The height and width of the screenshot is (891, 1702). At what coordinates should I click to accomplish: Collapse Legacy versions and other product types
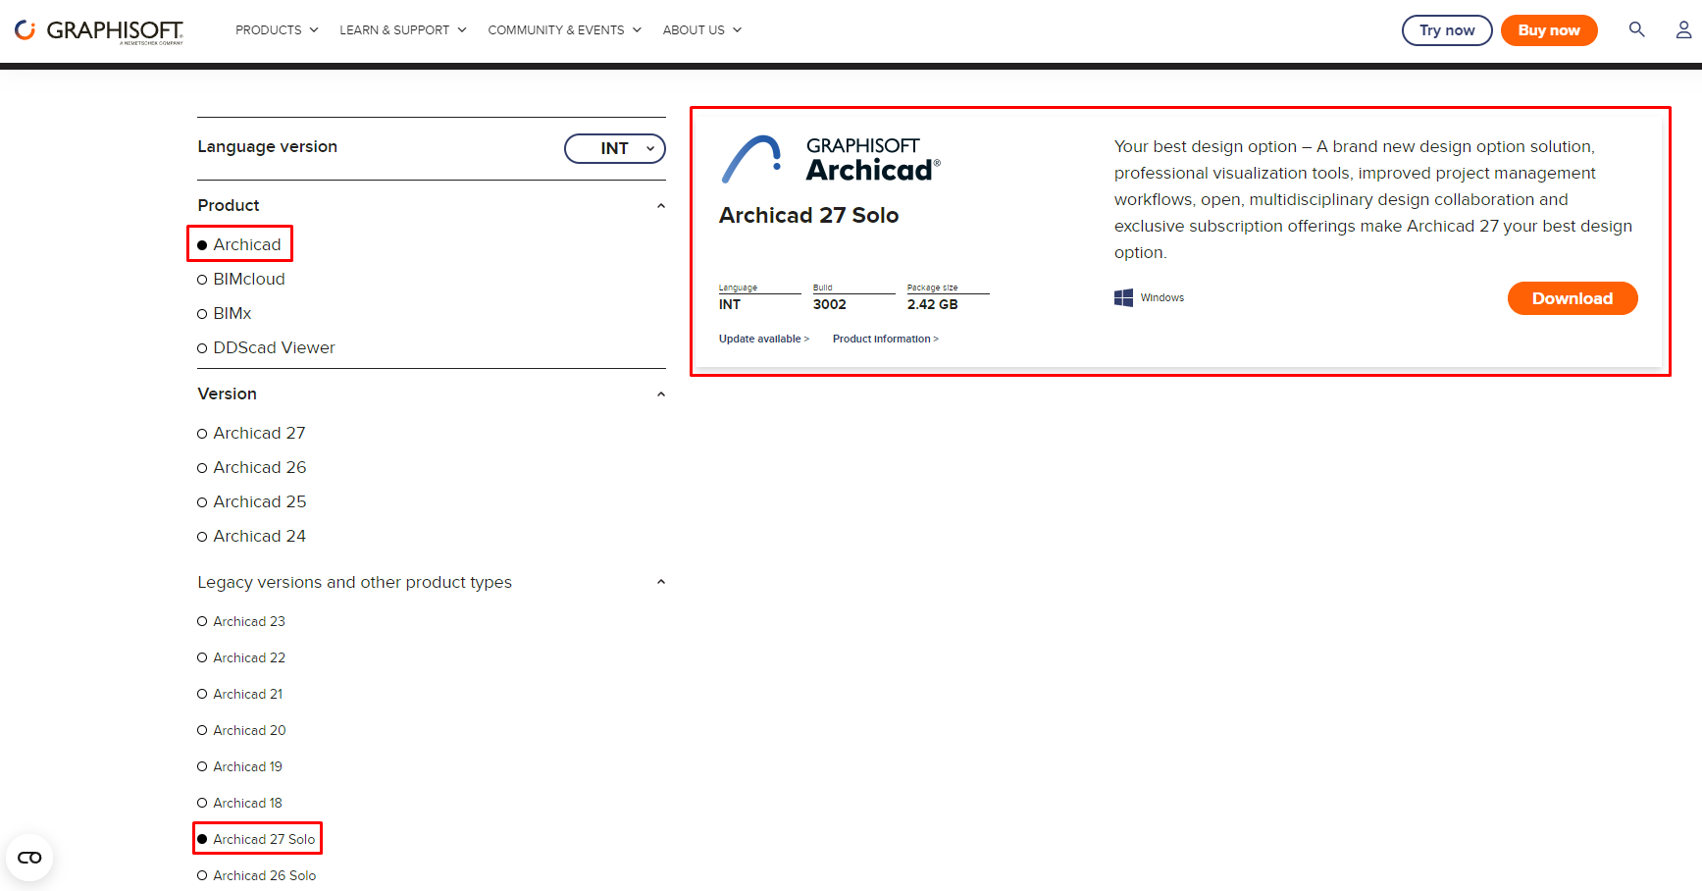click(x=661, y=581)
